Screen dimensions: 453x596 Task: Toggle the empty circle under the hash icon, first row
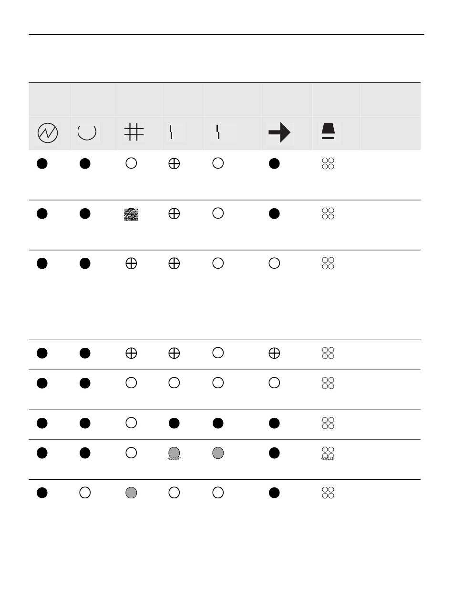point(131,163)
